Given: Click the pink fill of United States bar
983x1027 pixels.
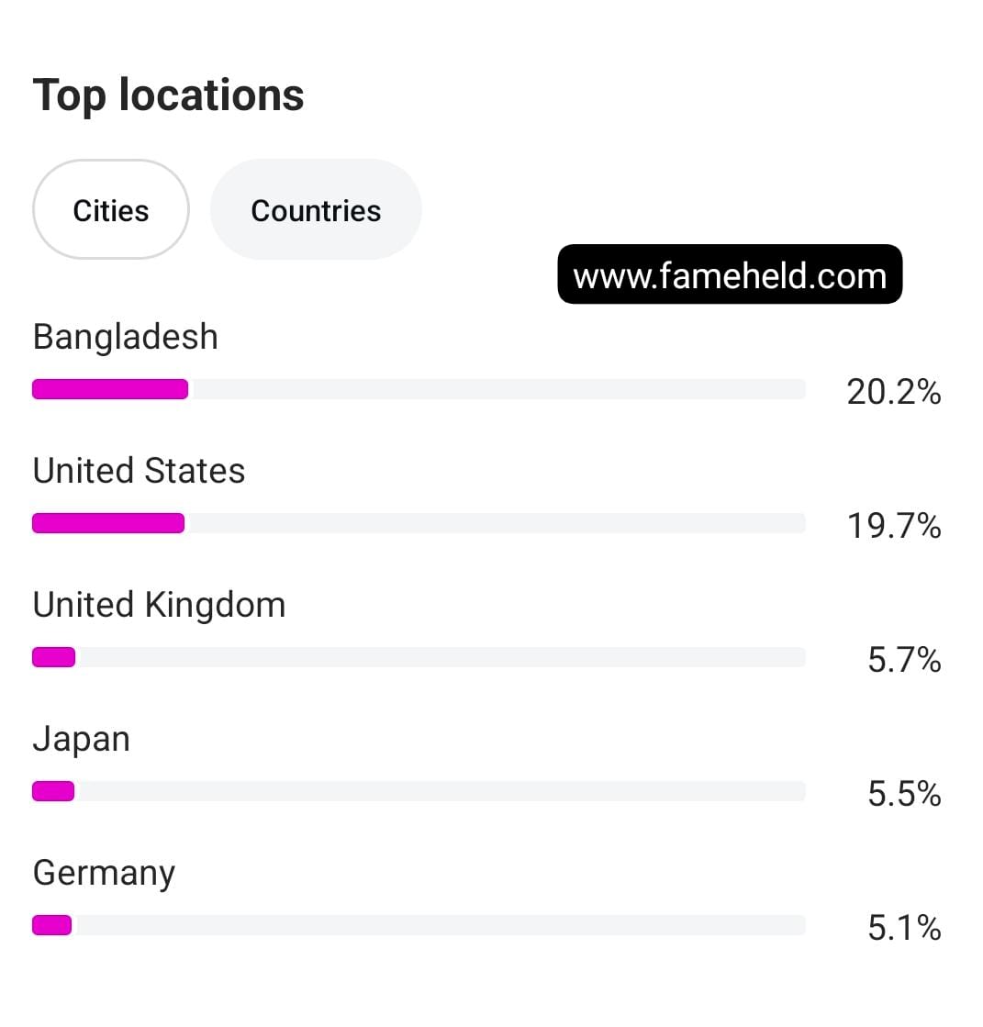Looking at the screenshot, I should pos(108,523).
